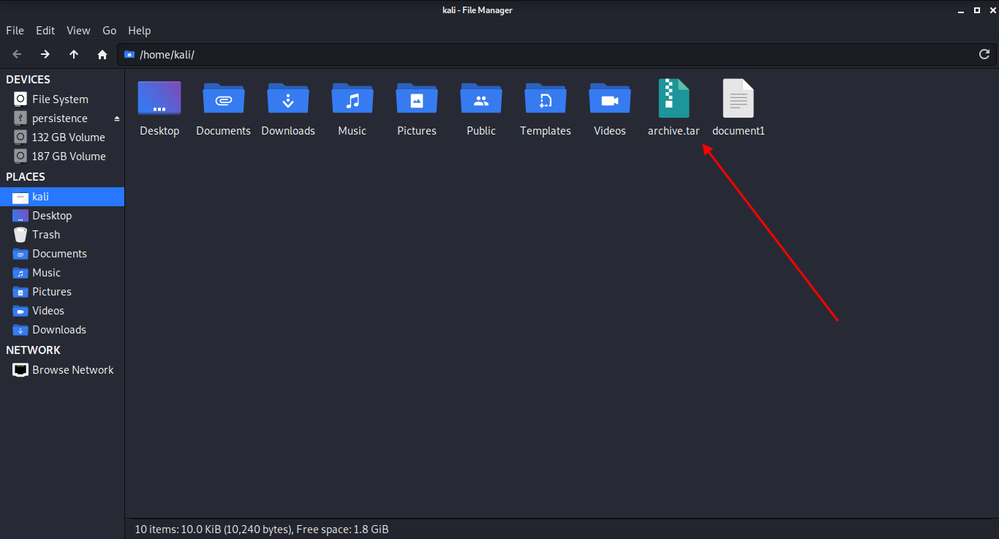Open the Go menu
This screenshot has height=539, width=999.
pyautogui.click(x=109, y=31)
